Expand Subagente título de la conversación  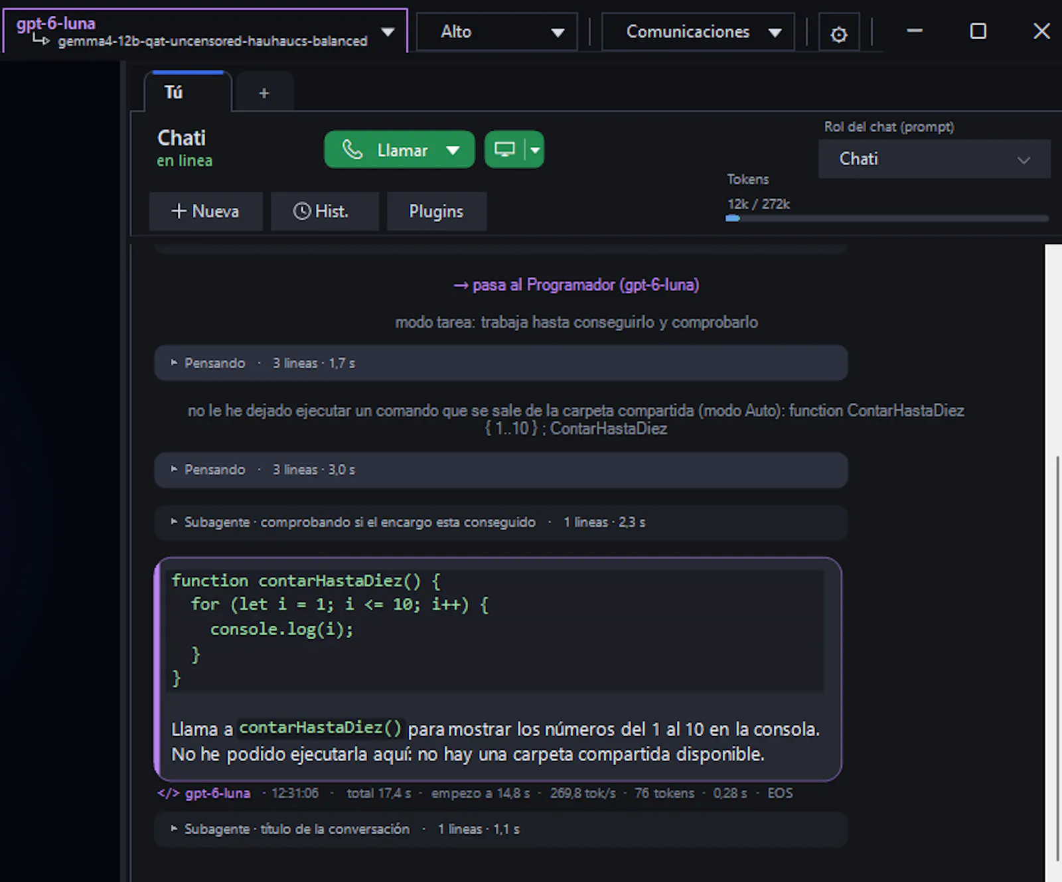[x=501, y=829]
